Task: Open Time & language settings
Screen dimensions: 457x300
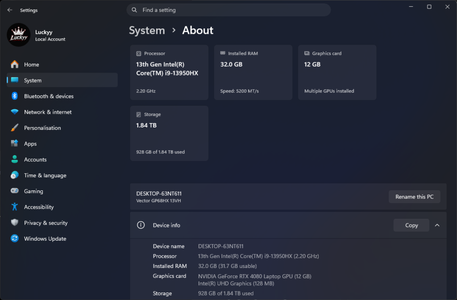Action: [62, 175]
